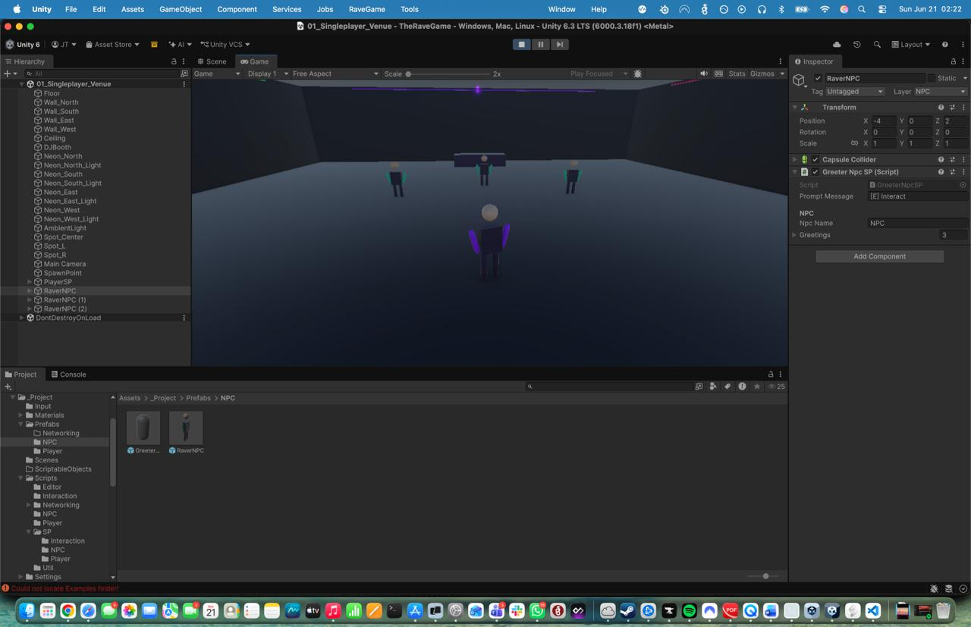971x627 pixels.
Task: Click the Script field object picker
Action: pyautogui.click(x=963, y=185)
